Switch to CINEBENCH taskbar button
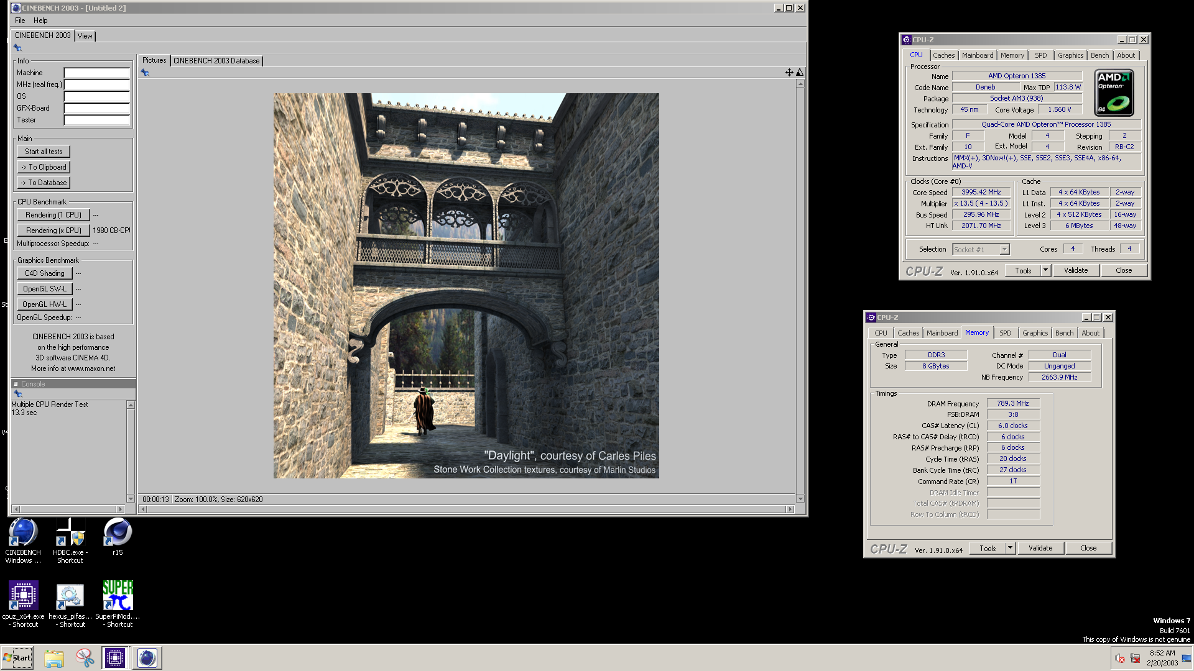 (x=147, y=658)
